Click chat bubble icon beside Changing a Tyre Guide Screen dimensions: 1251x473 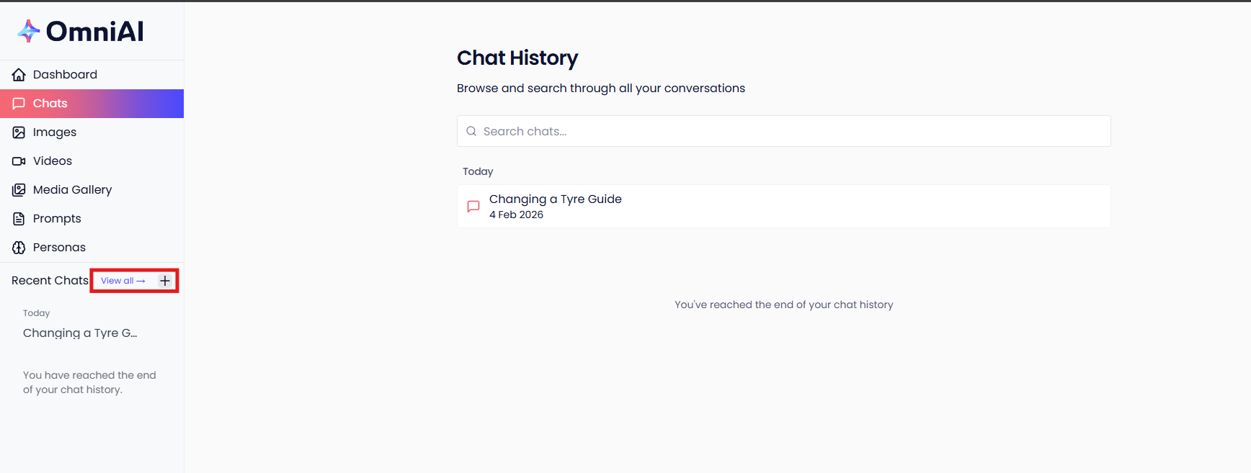pyautogui.click(x=473, y=207)
